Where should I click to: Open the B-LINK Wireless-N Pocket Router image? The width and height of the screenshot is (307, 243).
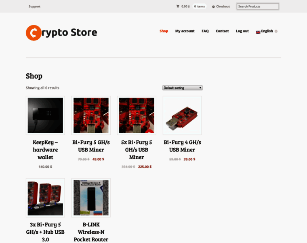click(x=91, y=198)
